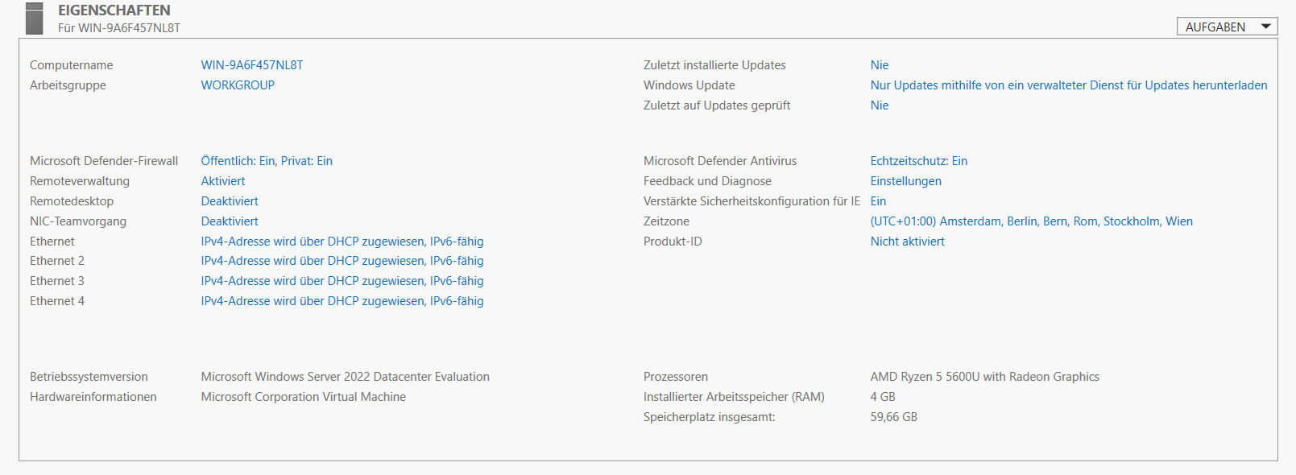Activate Windows via Nicht aktiviert Produkt-ID link
This screenshot has height=475, width=1296.
point(908,241)
